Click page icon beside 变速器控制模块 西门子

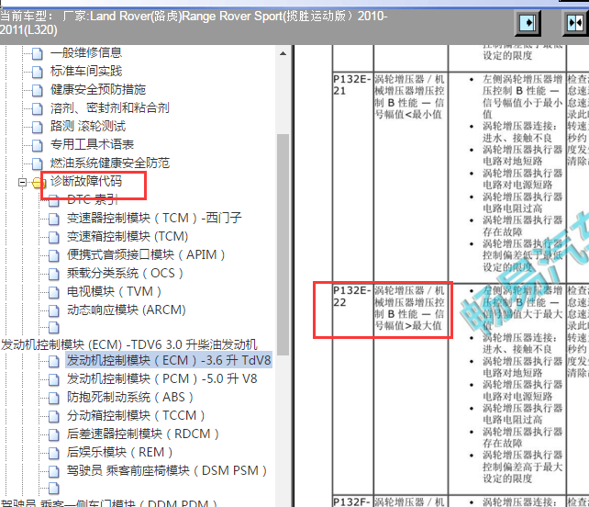pyautogui.click(x=54, y=219)
